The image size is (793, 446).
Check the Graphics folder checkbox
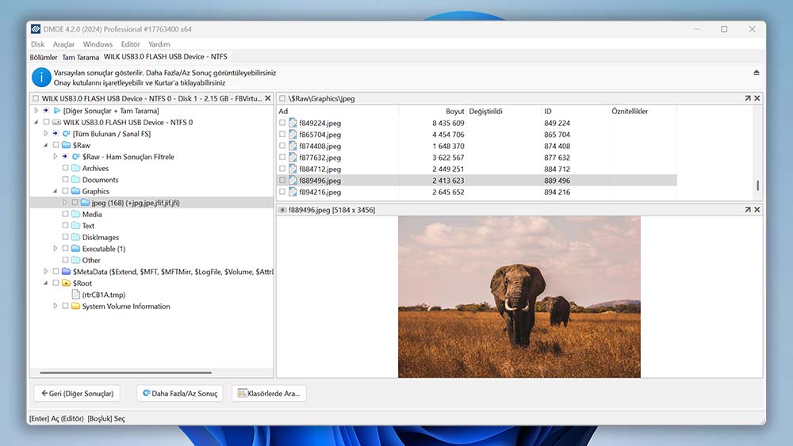[65, 191]
